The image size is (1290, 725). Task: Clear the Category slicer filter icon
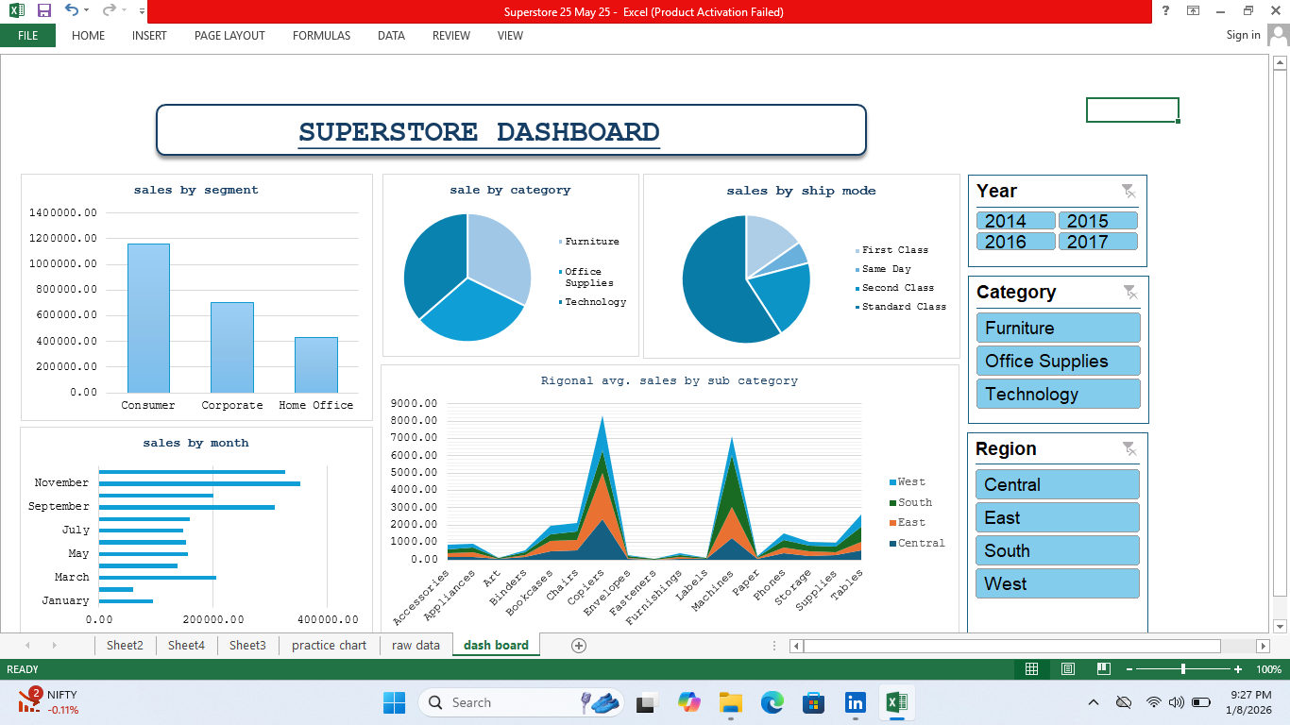(x=1129, y=293)
